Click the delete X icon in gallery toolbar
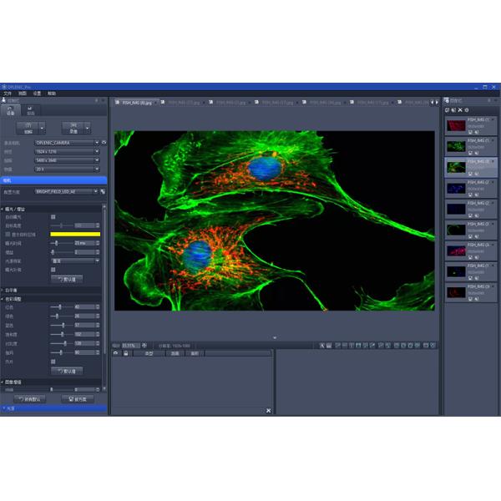This screenshot has height=501, width=501. click(460, 110)
